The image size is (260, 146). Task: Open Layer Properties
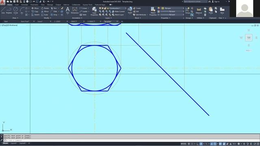pyautogui.click(x=94, y=11)
